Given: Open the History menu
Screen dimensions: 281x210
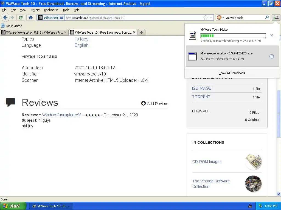Looking at the screenshot, I should point(35,10).
